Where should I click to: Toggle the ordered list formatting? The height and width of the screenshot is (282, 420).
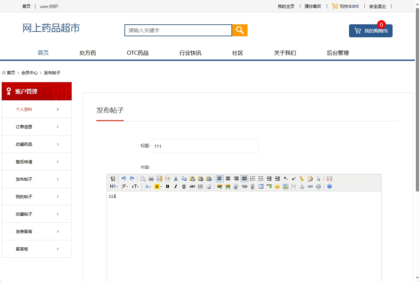(x=253, y=178)
